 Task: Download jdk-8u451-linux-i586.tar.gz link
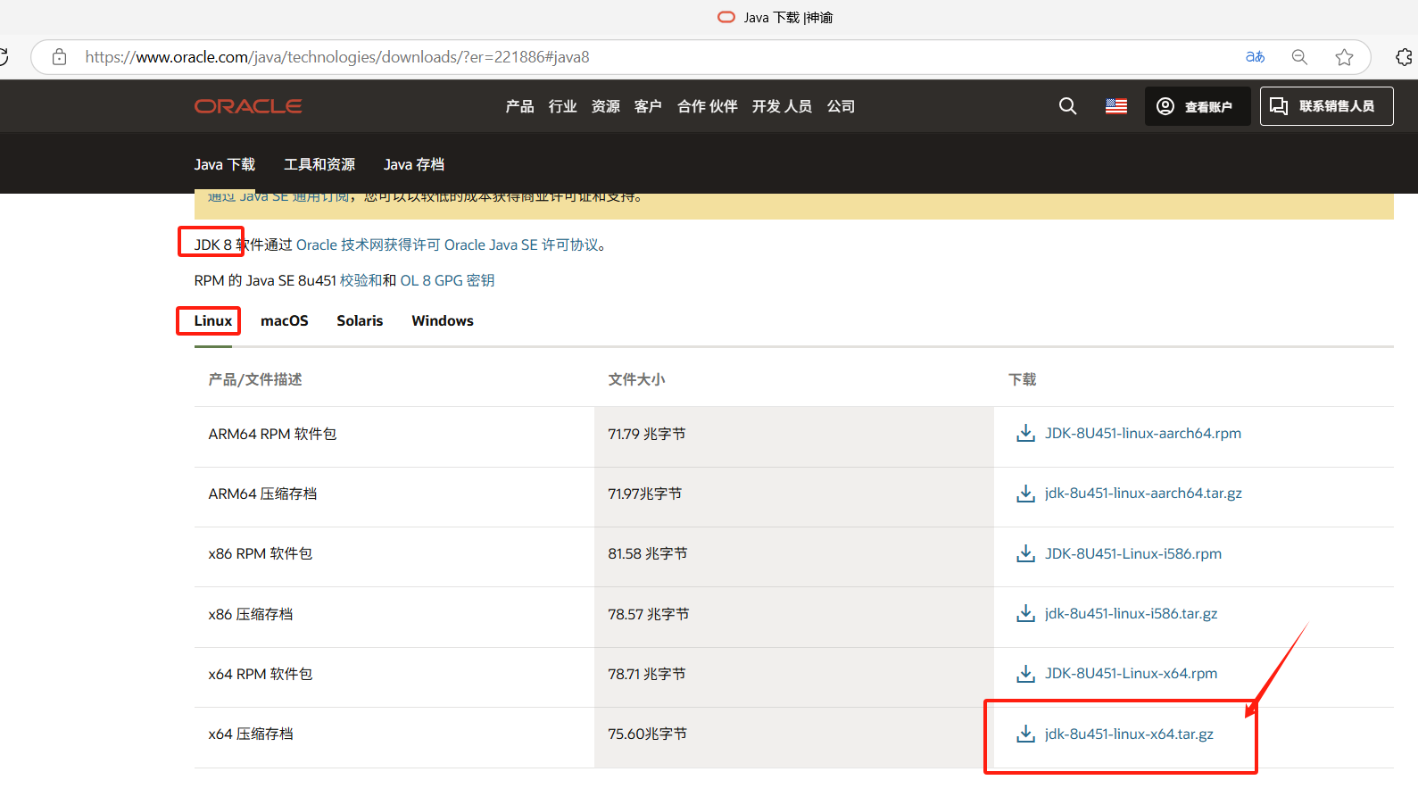click(1131, 614)
